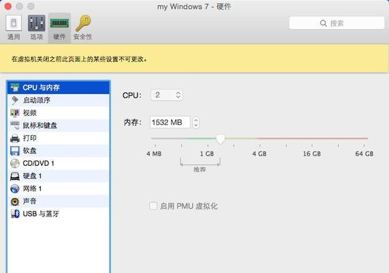Select 视频 video settings item
The width and height of the screenshot is (389, 273).
[59, 113]
